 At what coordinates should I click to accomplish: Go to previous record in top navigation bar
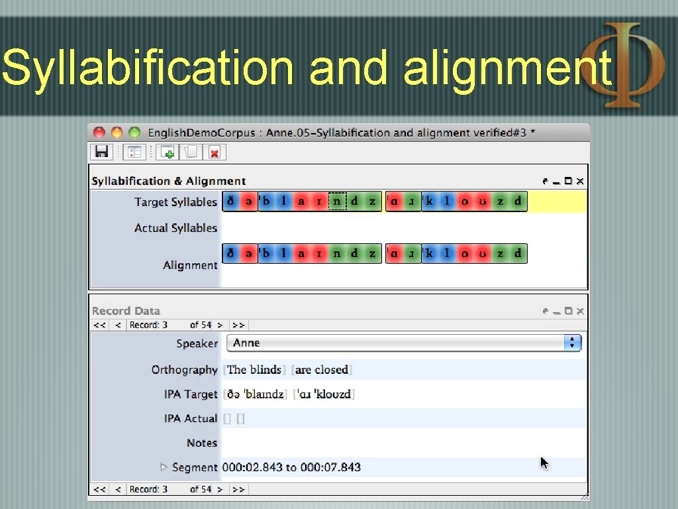tap(118, 325)
